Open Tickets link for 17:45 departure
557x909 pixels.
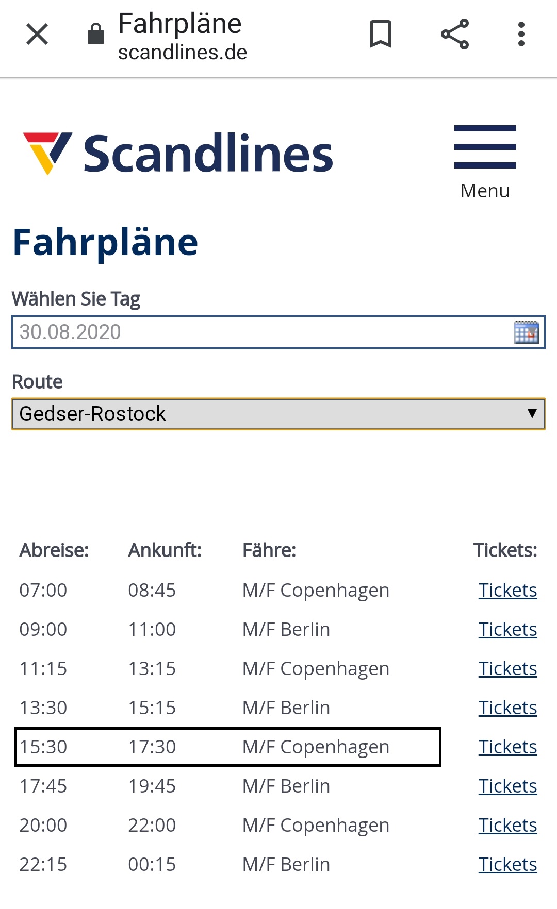(507, 786)
